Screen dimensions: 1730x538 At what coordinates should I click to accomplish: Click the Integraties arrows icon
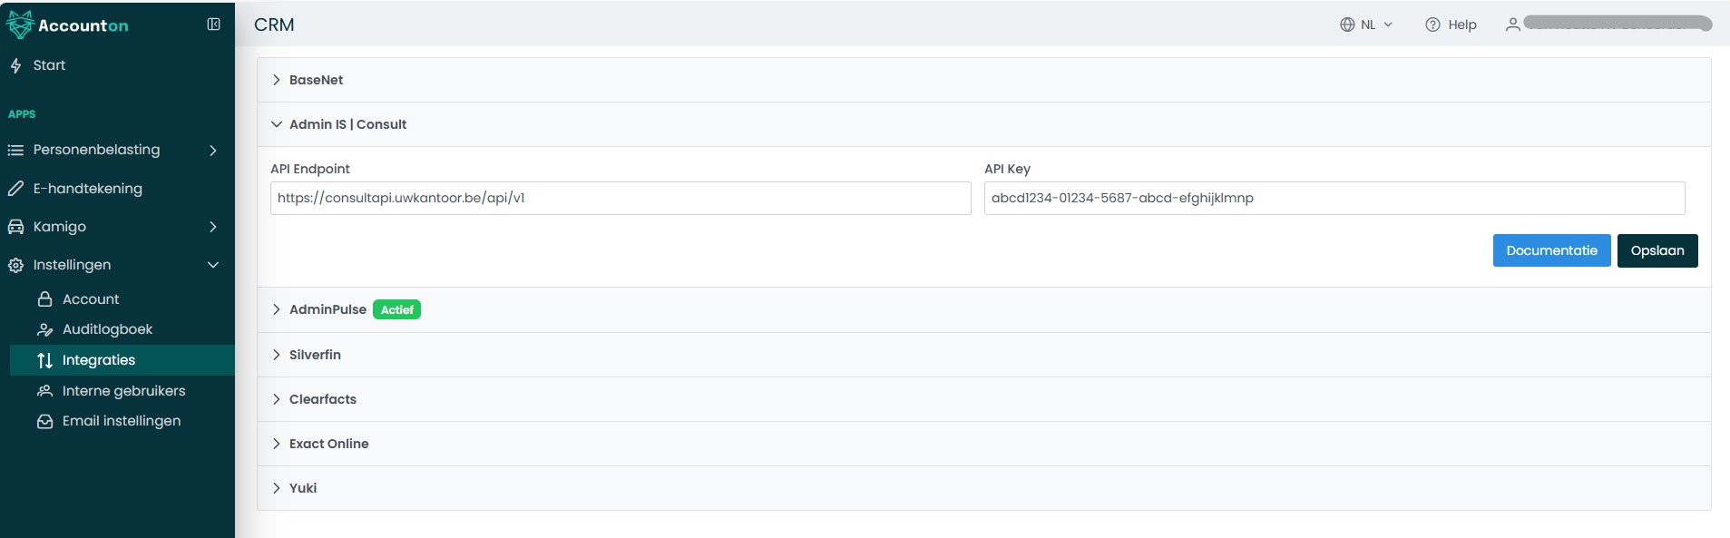(x=44, y=360)
